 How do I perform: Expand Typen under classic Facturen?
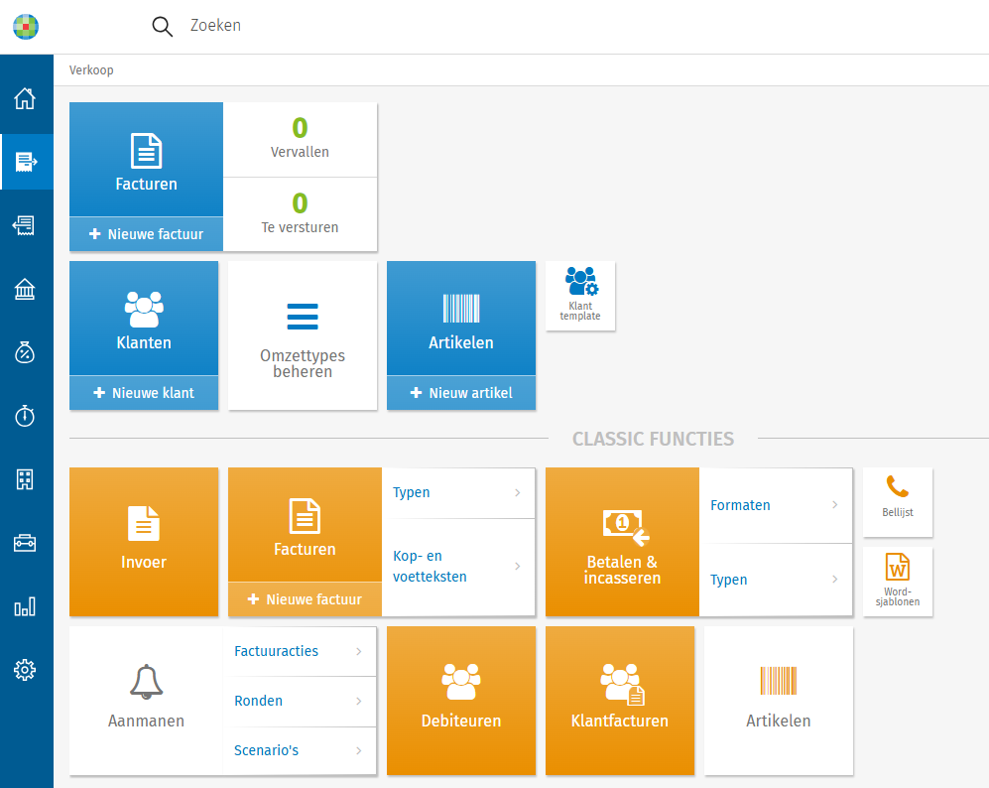[x=458, y=492]
